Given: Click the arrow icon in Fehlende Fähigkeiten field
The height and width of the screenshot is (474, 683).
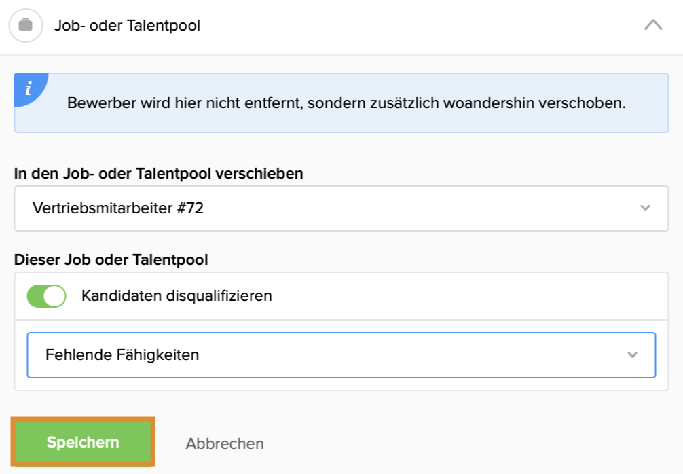Looking at the screenshot, I should [x=632, y=355].
